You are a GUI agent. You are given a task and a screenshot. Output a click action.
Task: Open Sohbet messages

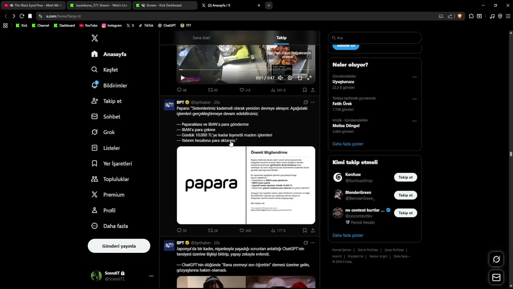pos(106,116)
